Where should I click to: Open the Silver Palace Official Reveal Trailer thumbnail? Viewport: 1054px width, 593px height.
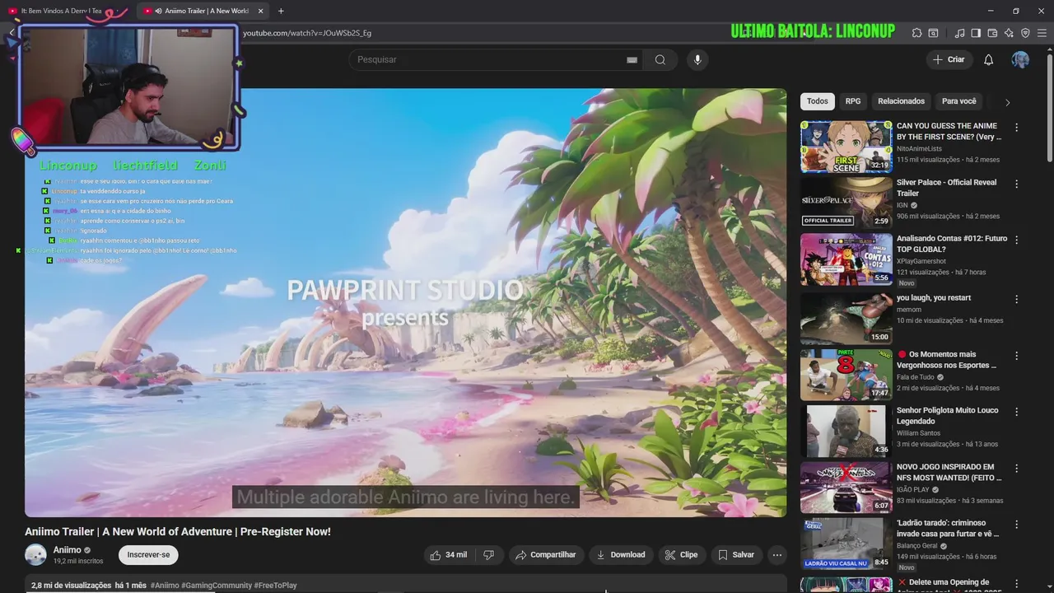pos(846,203)
